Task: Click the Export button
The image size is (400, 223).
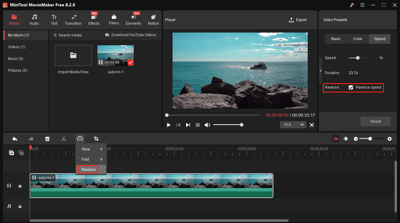Action: (x=298, y=20)
